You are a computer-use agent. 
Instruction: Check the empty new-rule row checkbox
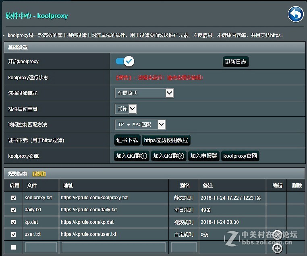[14, 247]
